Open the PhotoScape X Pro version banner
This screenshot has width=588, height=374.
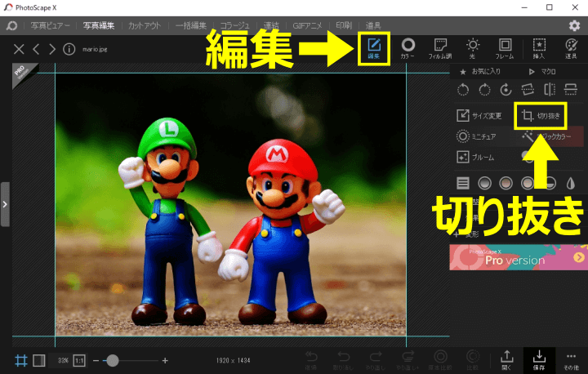click(519, 257)
